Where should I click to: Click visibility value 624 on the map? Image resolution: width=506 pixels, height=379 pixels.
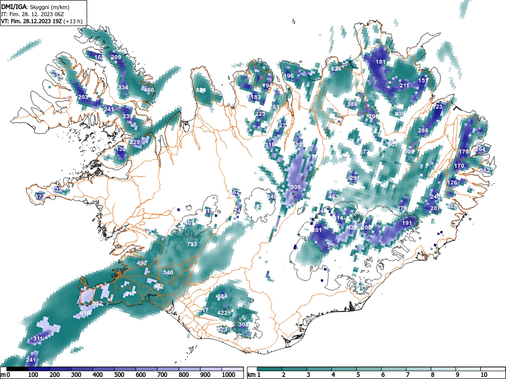336,69
